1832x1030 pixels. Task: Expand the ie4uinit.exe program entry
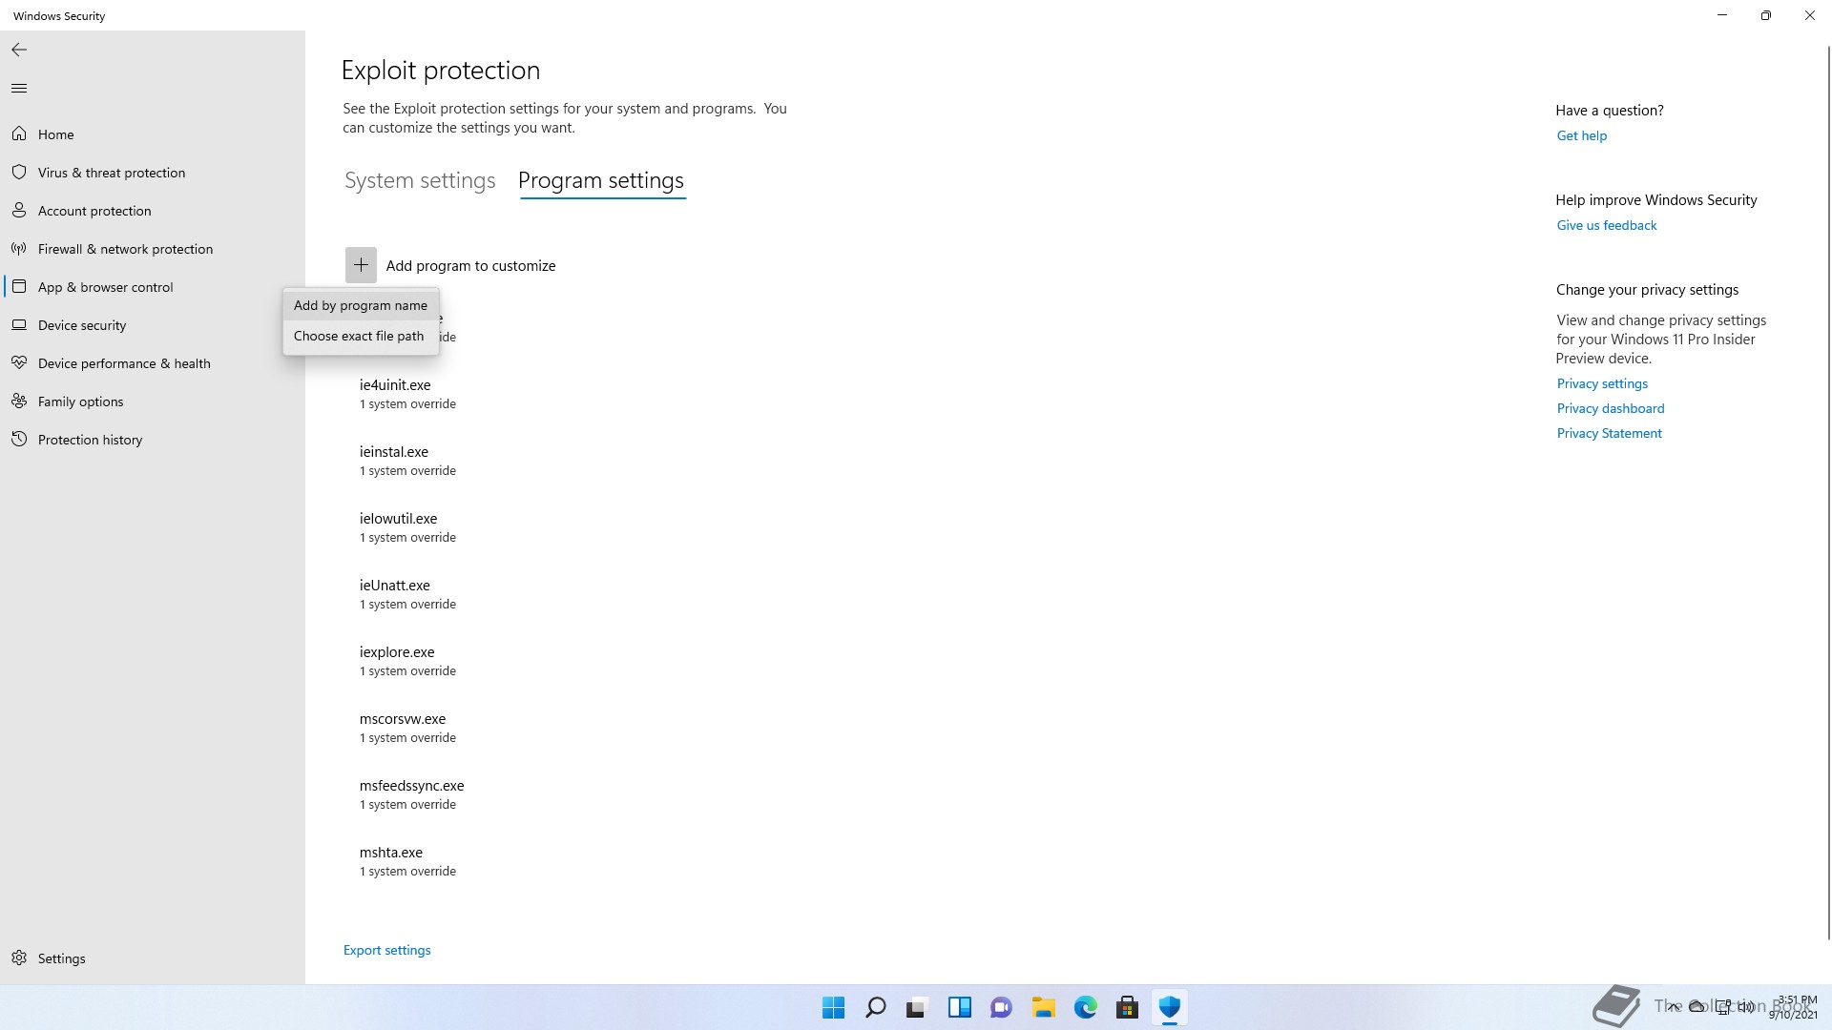click(395, 385)
